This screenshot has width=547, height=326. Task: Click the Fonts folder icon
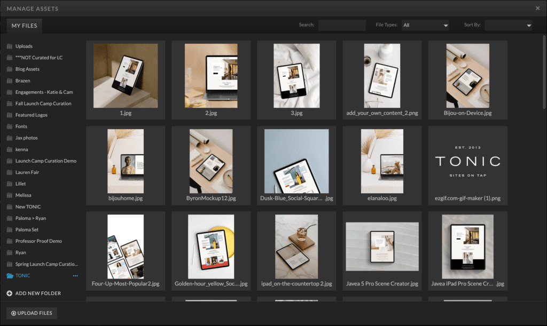coord(10,126)
